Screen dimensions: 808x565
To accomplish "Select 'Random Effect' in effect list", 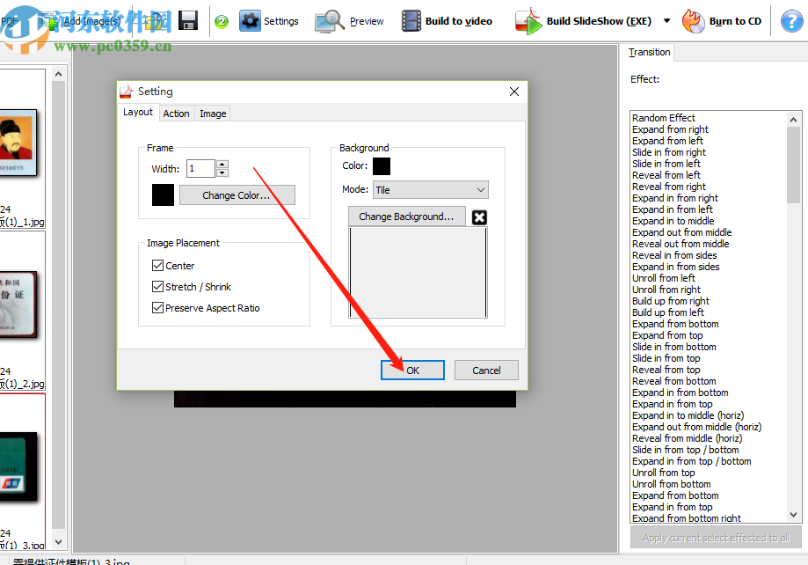I will (x=664, y=118).
